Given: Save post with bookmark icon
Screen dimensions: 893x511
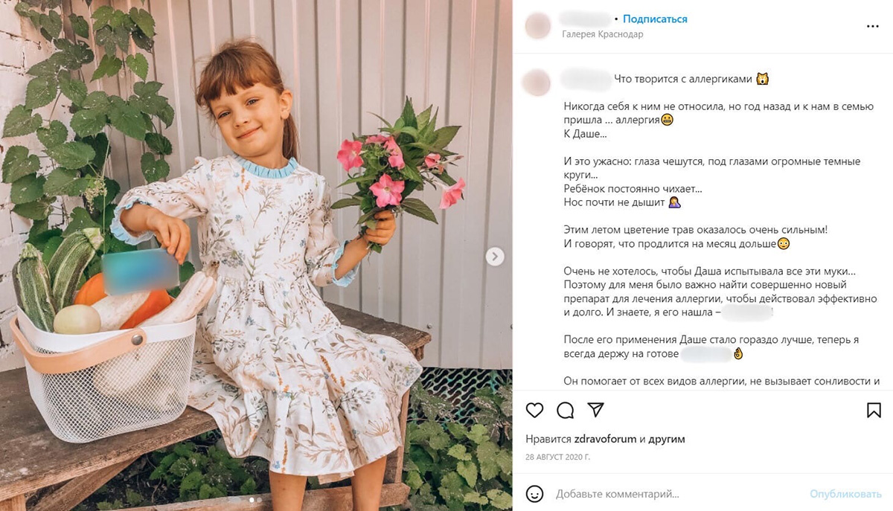Looking at the screenshot, I should pyautogui.click(x=874, y=410).
